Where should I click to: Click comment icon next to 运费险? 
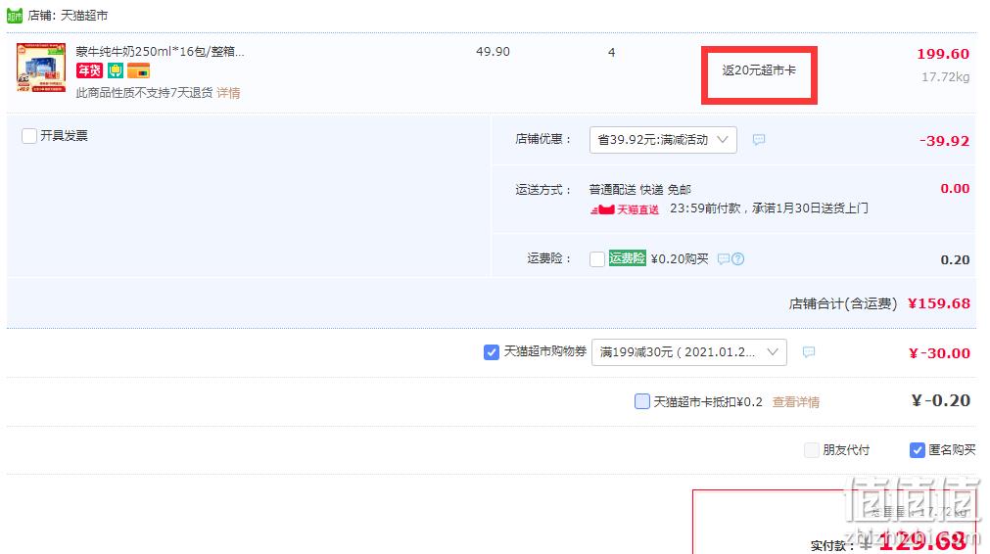[724, 258]
